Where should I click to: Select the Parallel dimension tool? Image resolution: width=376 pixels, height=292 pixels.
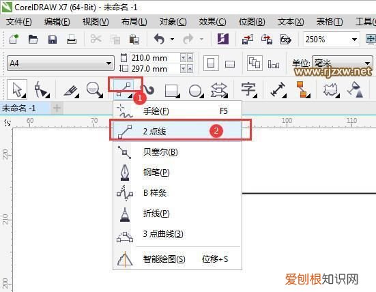coord(278,89)
